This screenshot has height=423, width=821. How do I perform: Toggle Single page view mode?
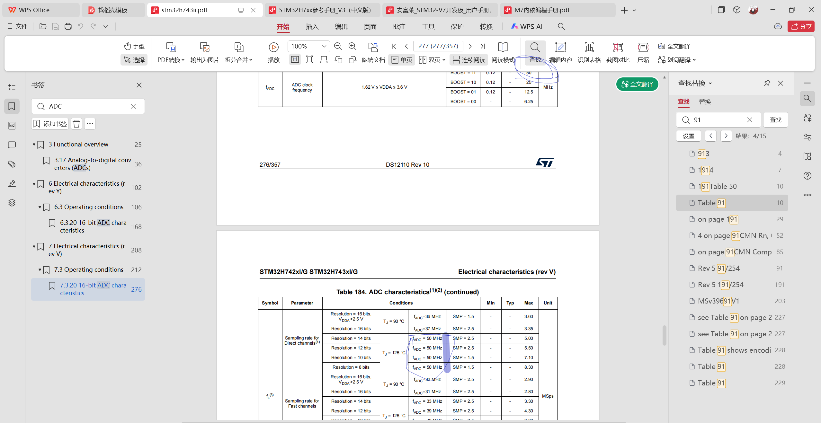(x=402, y=60)
